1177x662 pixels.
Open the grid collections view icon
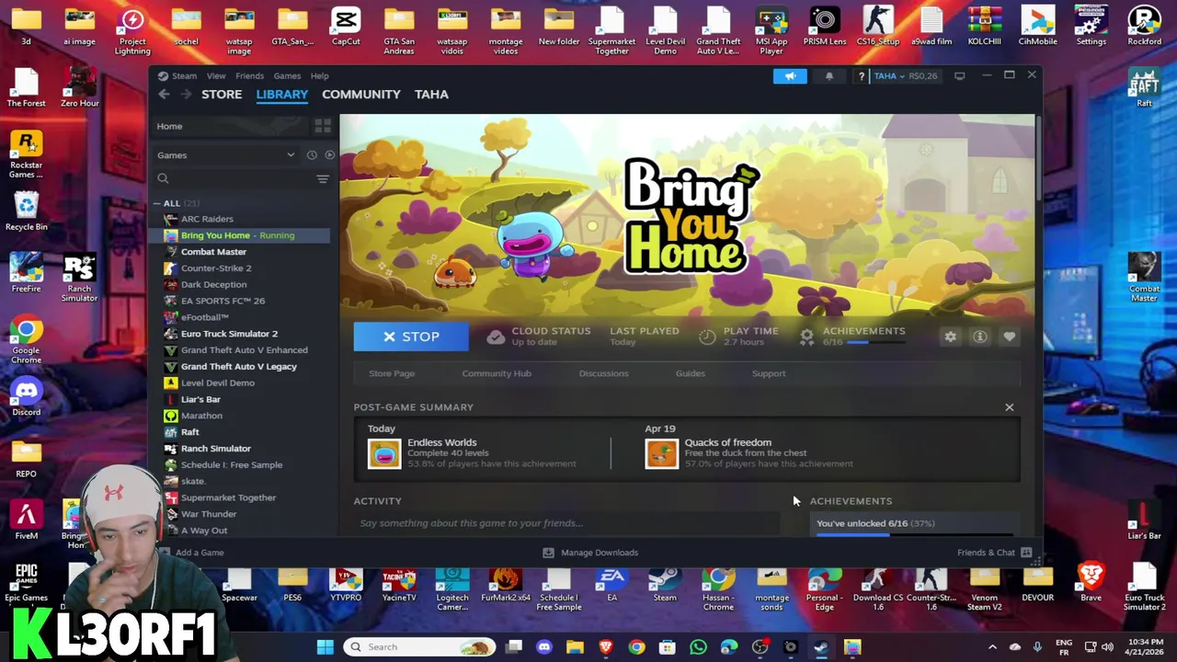point(323,126)
